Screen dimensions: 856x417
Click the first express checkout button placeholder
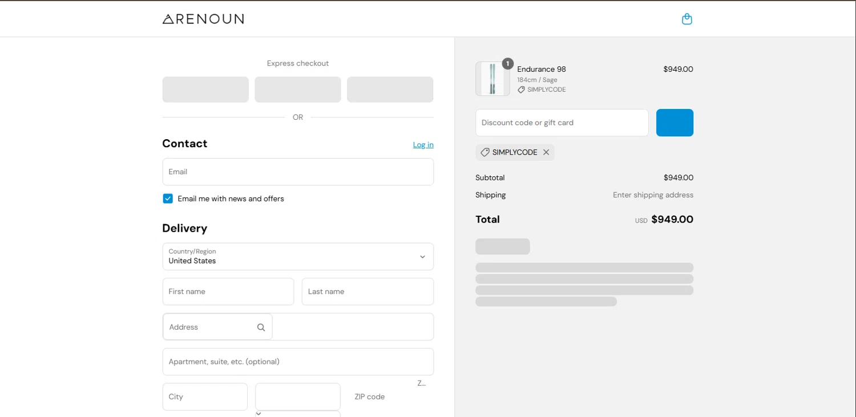(x=205, y=90)
